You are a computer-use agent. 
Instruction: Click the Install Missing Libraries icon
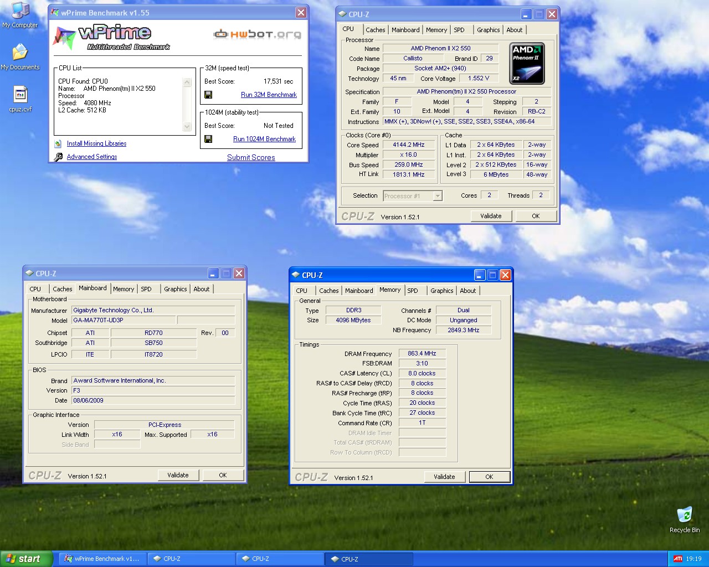(58, 143)
